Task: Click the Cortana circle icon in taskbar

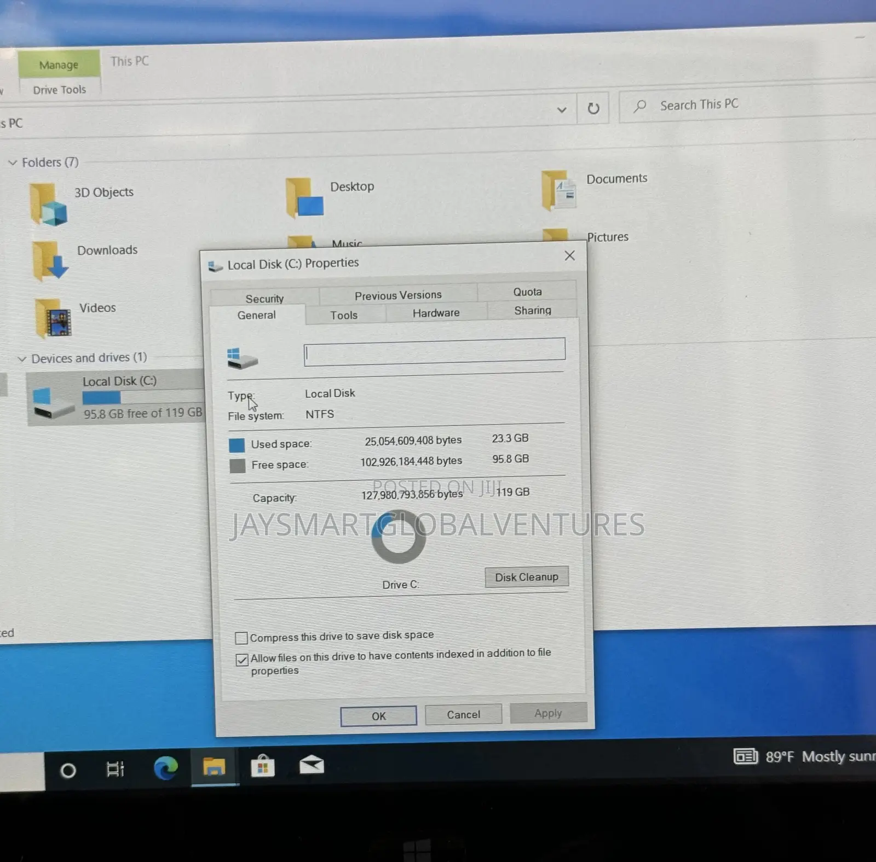Action: pos(68,771)
